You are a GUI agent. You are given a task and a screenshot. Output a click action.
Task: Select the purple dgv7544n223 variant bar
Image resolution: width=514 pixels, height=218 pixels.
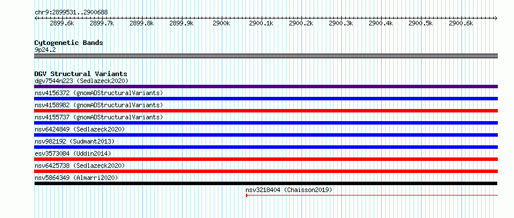point(266,87)
